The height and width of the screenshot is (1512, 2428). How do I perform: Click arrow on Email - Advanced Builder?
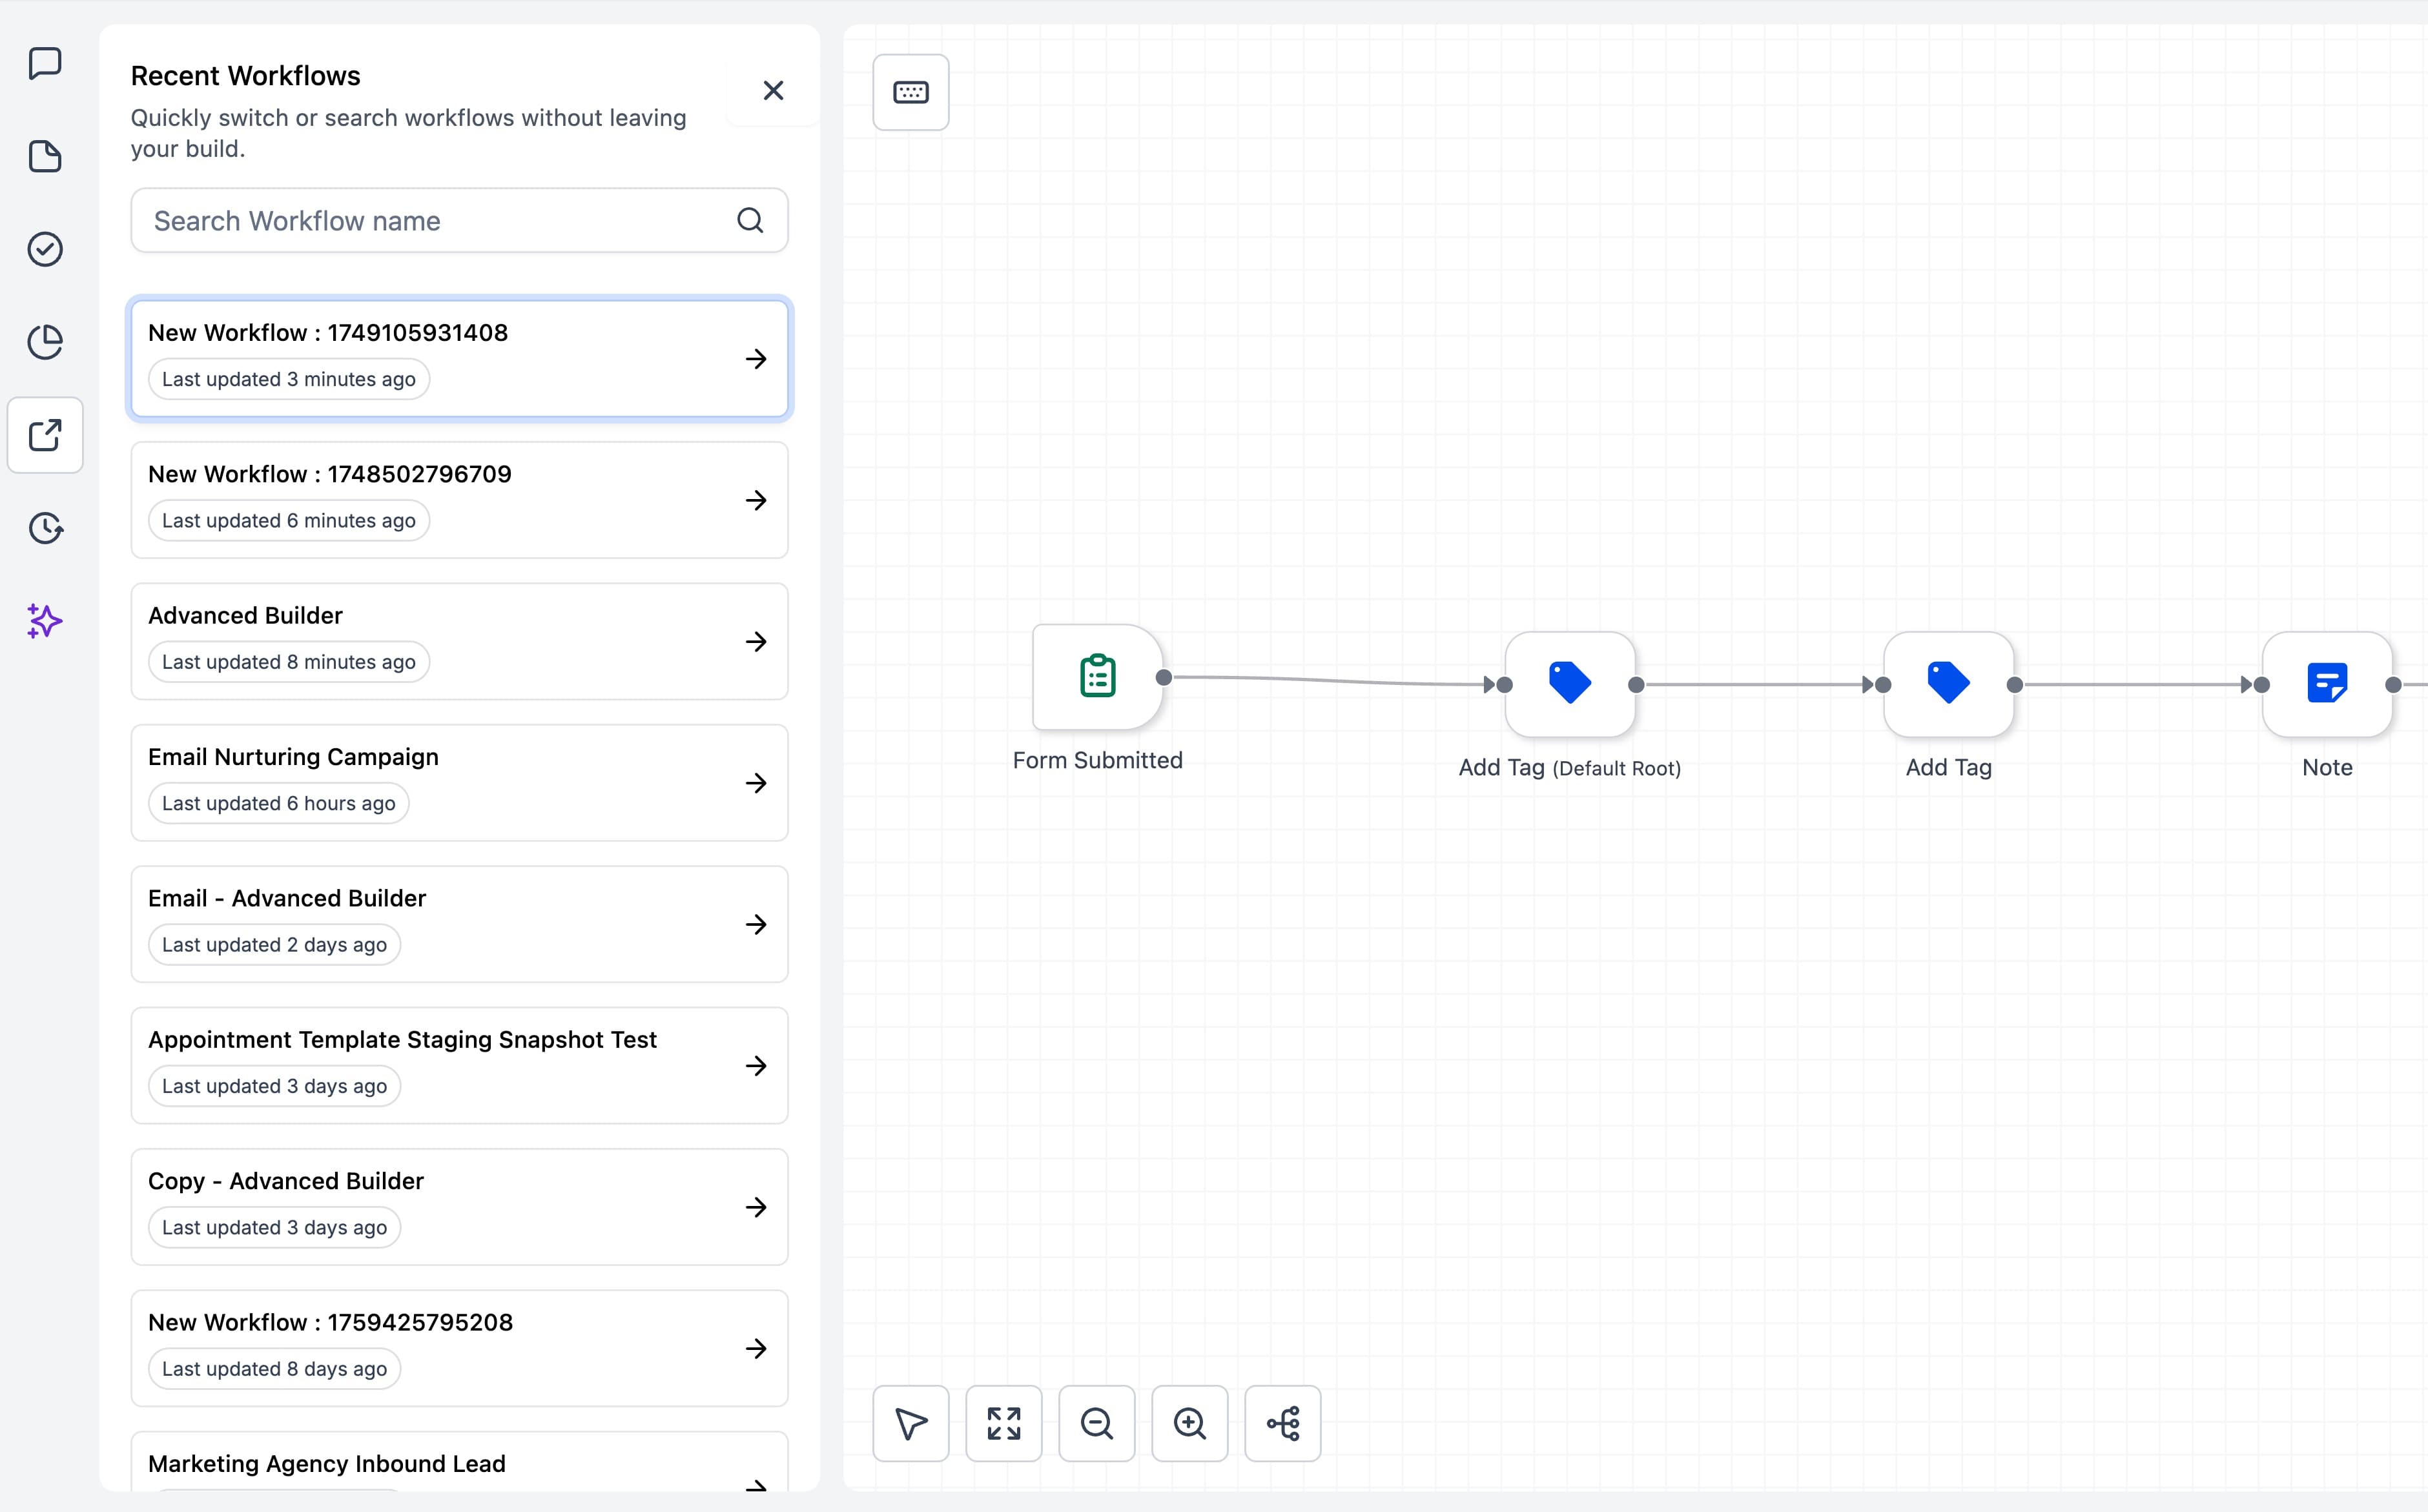756,925
